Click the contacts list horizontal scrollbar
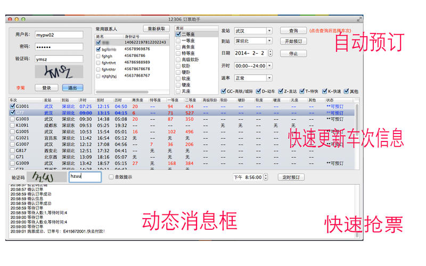The height and width of the screenshot is (266, 426). pos(122,92)
